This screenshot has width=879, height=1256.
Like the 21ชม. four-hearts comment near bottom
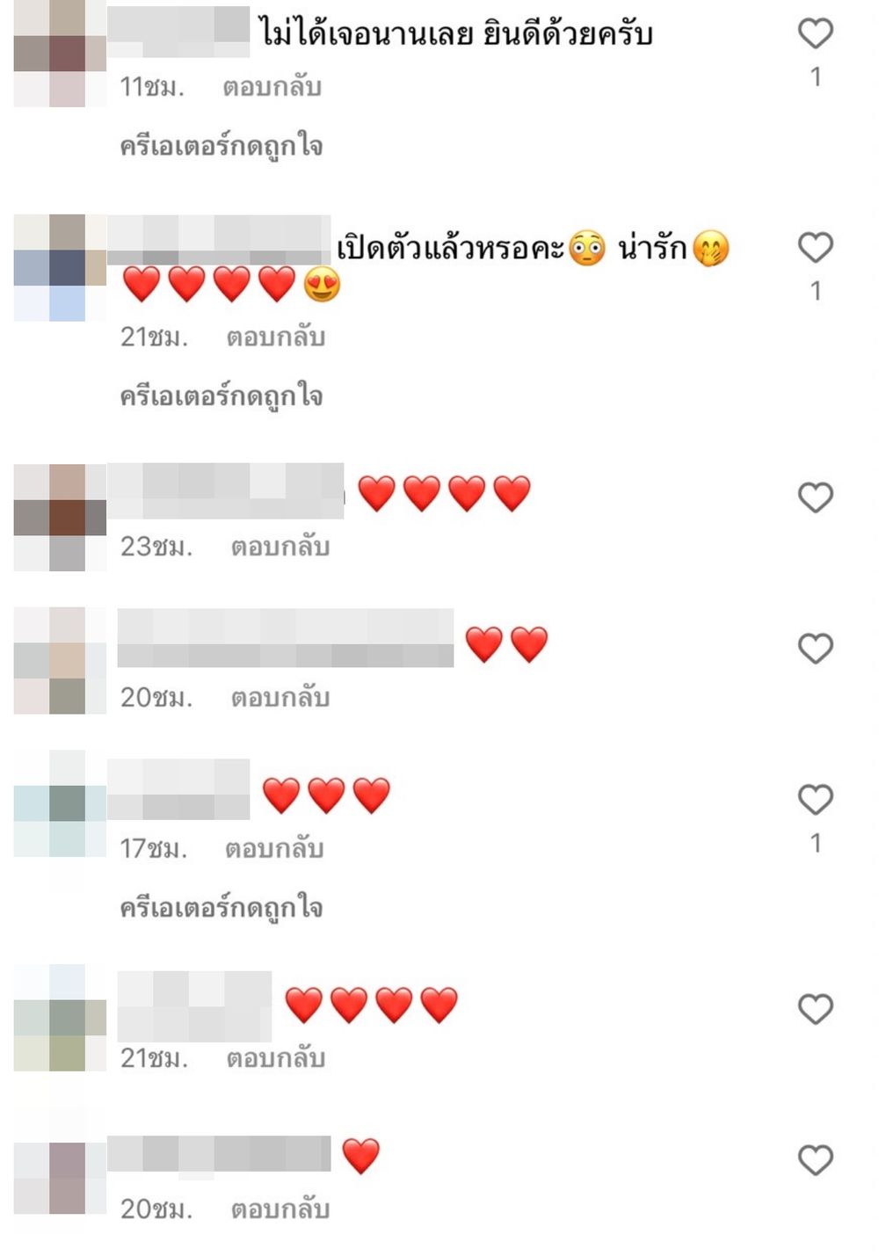pyautogui.click(x=815, y=1009)
